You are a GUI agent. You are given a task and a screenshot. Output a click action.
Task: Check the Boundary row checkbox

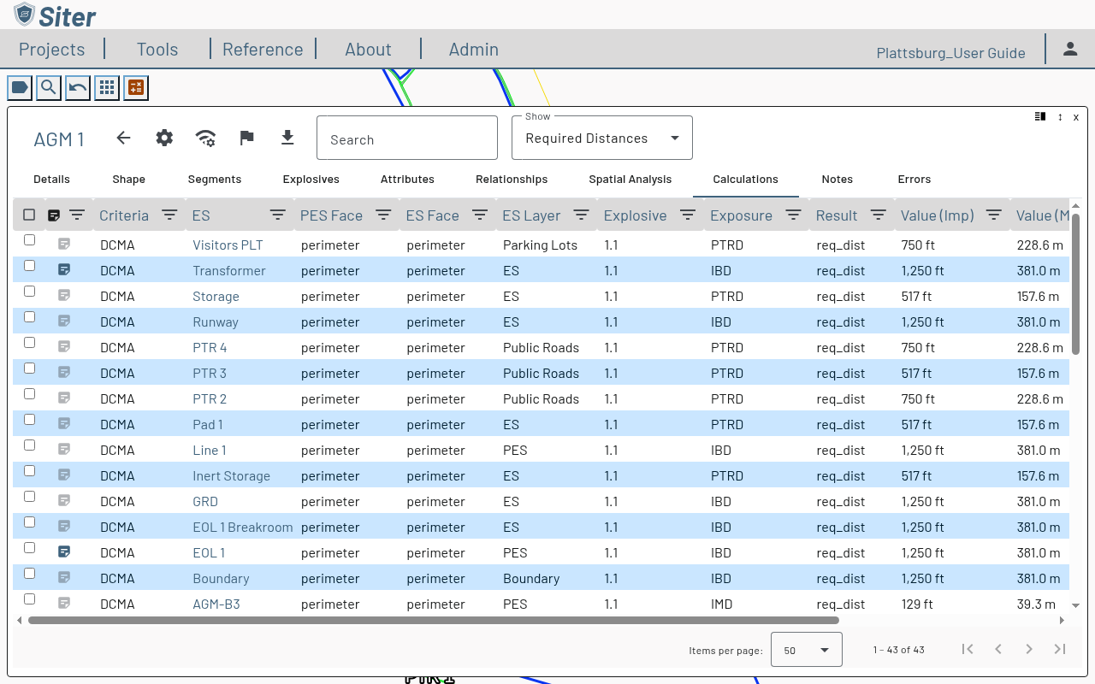(x=29, y=574)
